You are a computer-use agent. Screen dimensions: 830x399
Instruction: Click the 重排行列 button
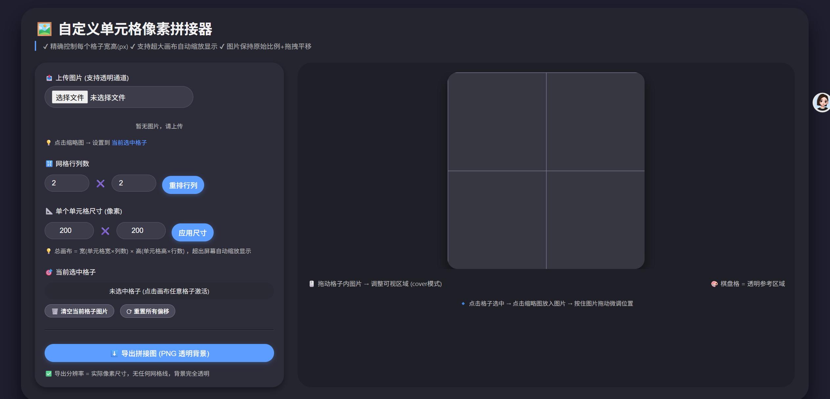point(183,185)
